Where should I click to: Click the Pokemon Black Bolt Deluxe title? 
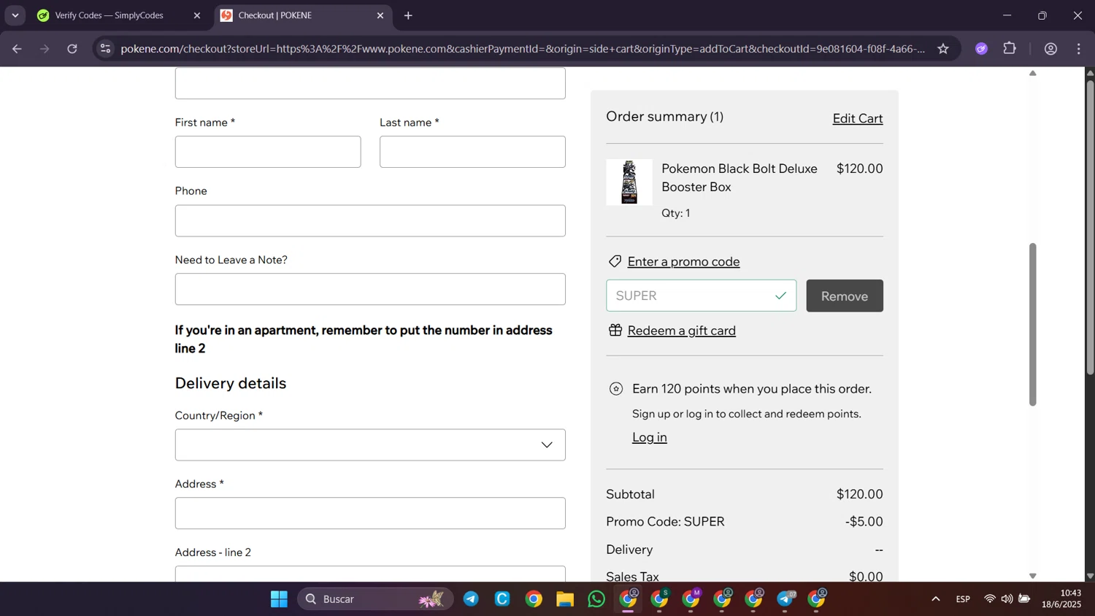coord(739,177)
